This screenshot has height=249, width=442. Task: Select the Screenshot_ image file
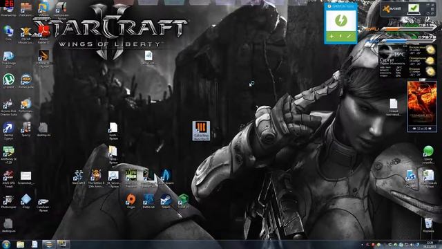(x=26, y=178)
